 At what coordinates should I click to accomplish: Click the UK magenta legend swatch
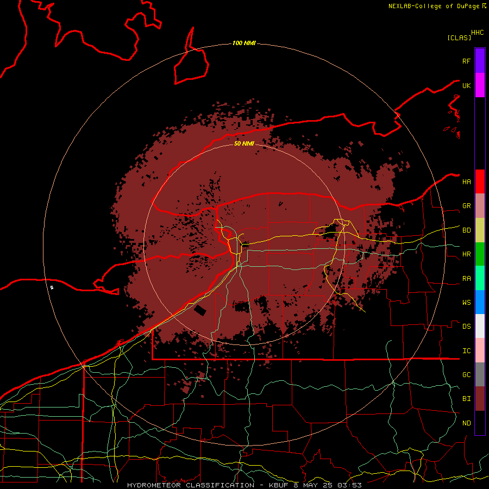click(x=480, y=85)
